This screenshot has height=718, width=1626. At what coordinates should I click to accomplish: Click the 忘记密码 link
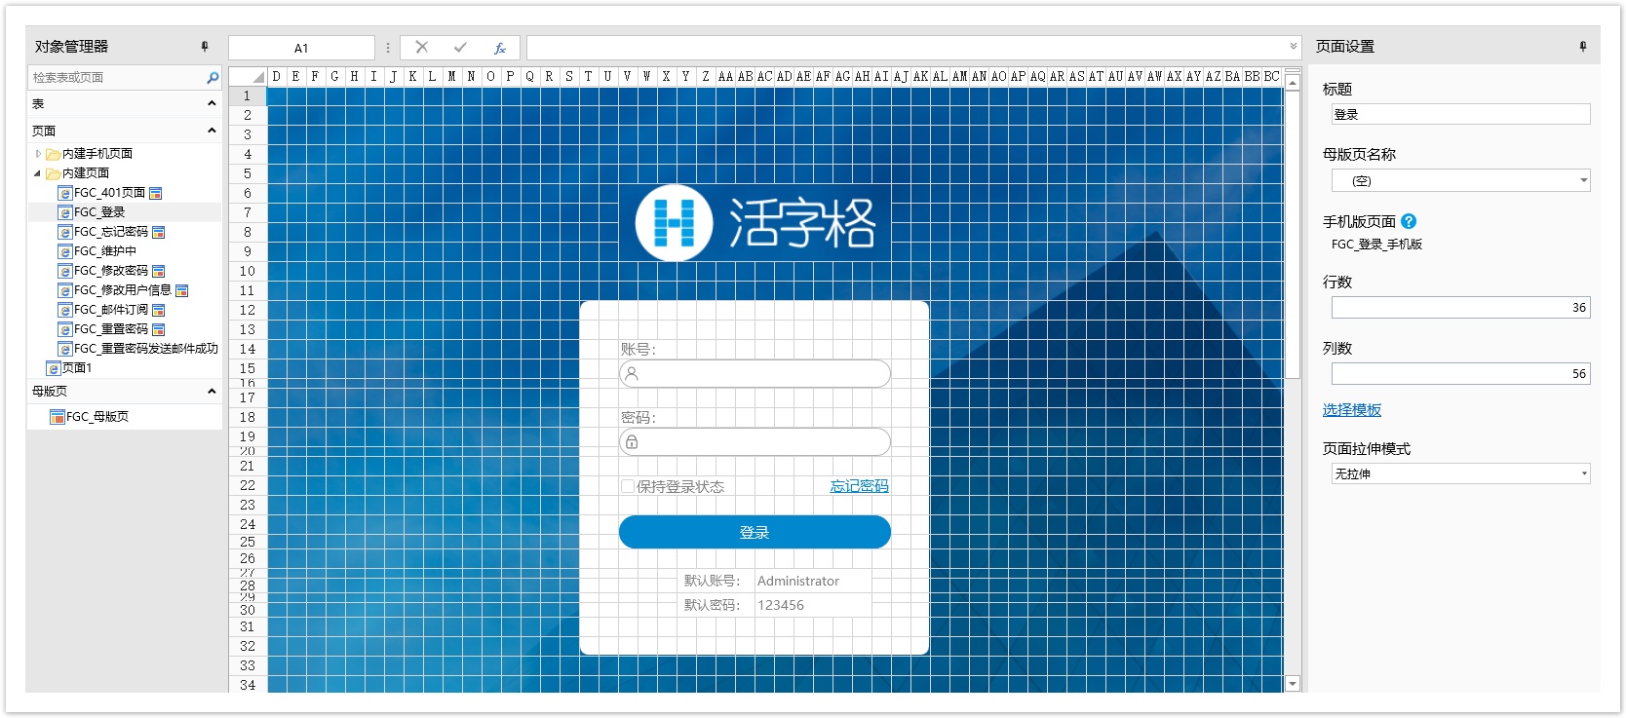pyautogui.click(x=859, y=486)
